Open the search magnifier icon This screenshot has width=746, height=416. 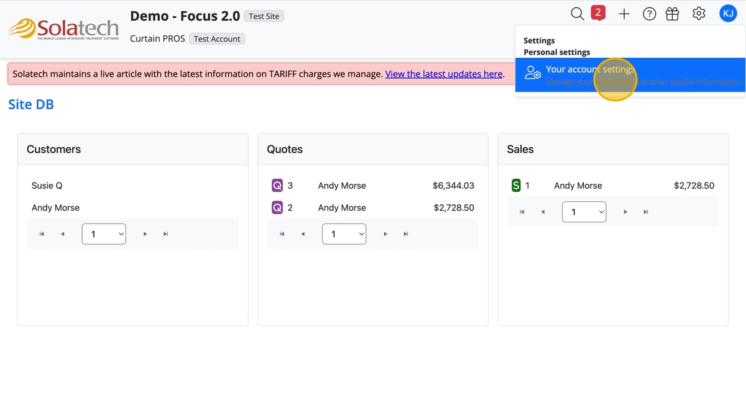(x=577, y=14)
